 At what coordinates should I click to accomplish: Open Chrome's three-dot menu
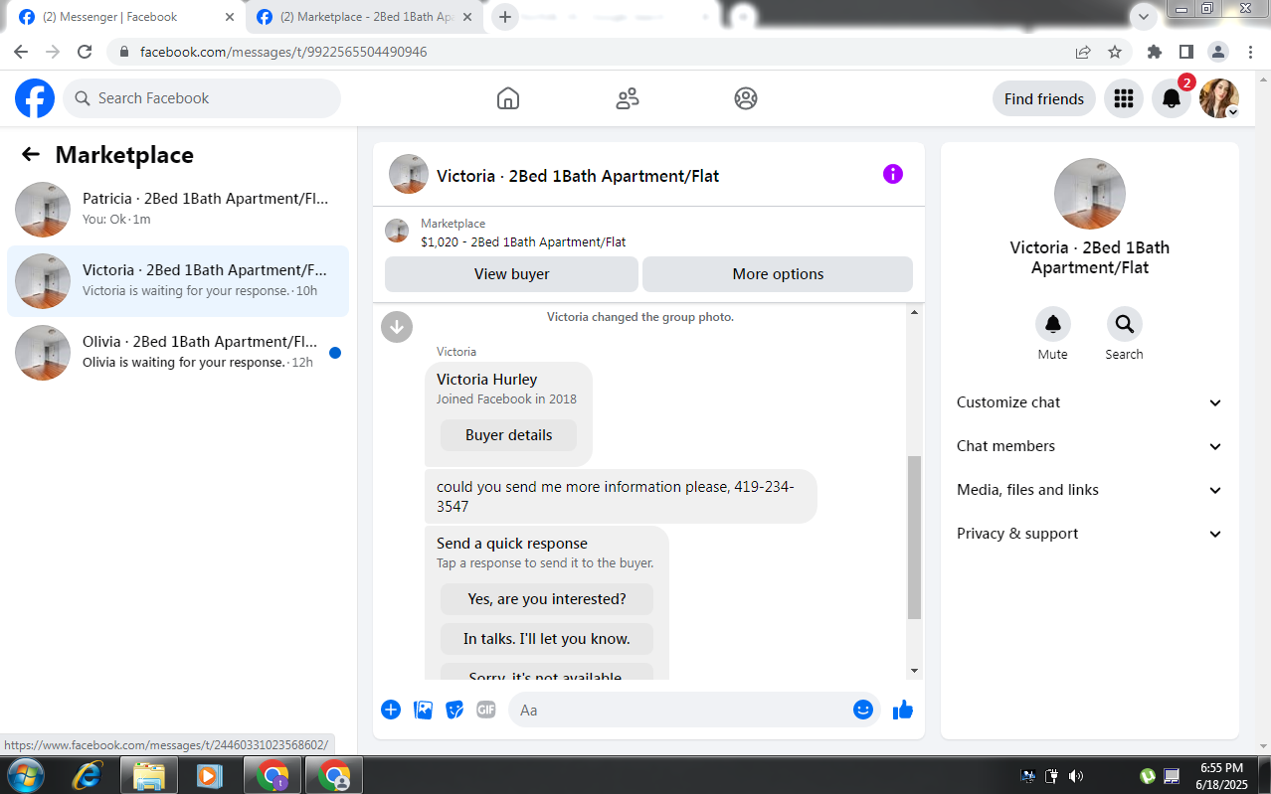point(1250,52)
